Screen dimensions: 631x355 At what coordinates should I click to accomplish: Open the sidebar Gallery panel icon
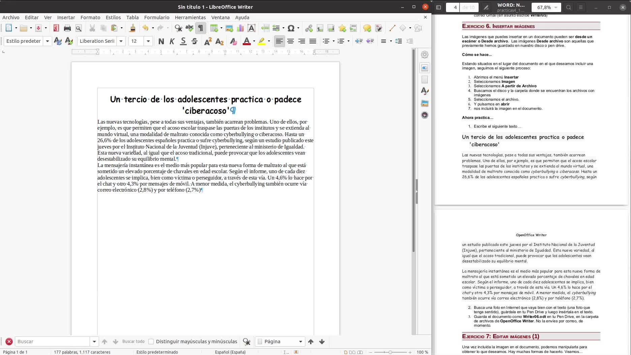[425, 103]
